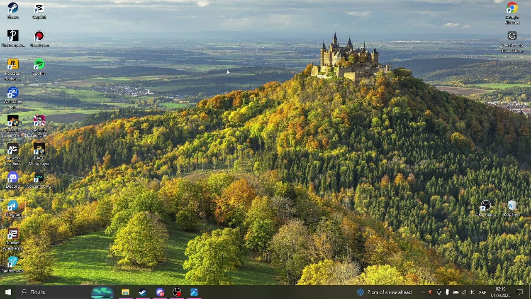The width and height of the screenshot is (531, 299).
Task: Select the Spotify desktop shortcut
Action: pyautogui.click(x=39, y=67)
